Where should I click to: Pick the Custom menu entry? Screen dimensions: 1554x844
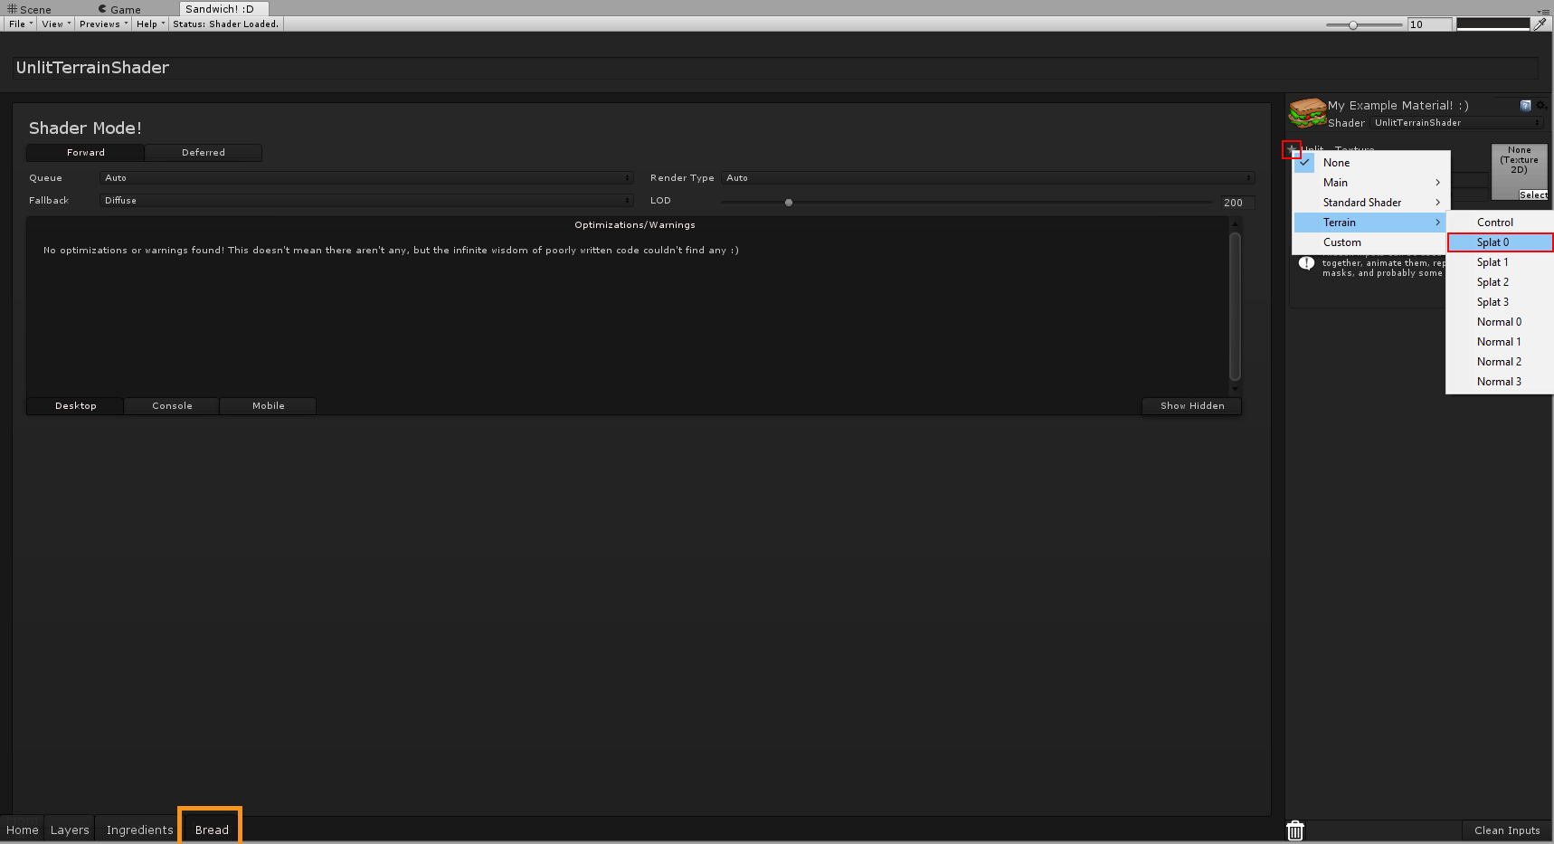pos(1370,242)
